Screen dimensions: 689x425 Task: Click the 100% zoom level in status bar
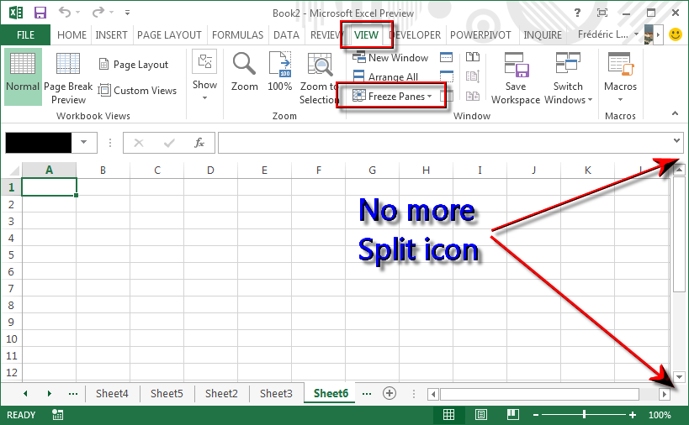click(660, 415)
